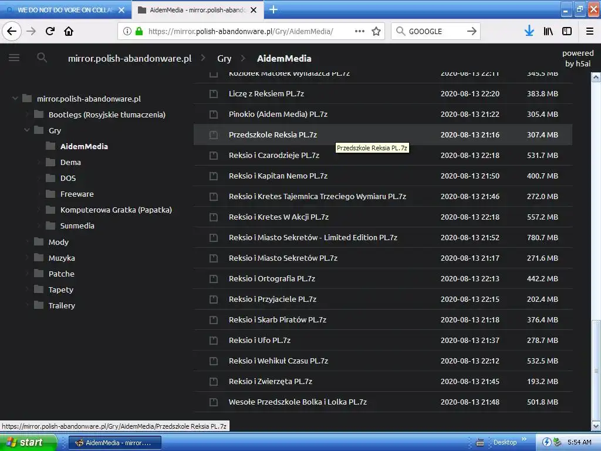Click the vertical scrollbar up arrow
601x451 pixels.
(x=596, y=78)
